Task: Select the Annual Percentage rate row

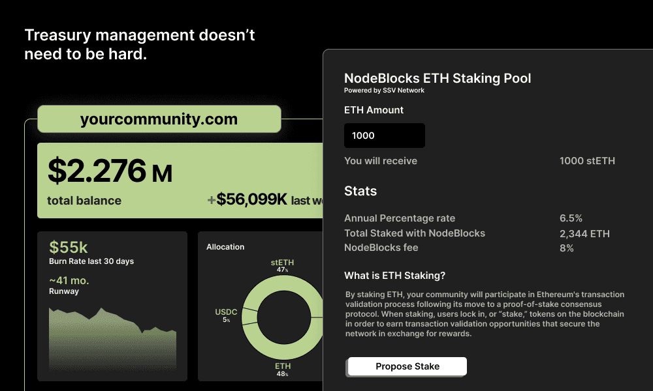Action: tap(479, 218)
